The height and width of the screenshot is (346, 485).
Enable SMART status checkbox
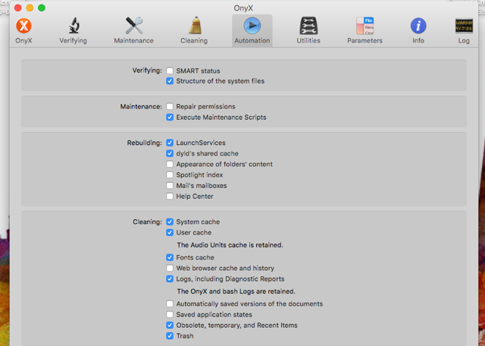(170, 71)
